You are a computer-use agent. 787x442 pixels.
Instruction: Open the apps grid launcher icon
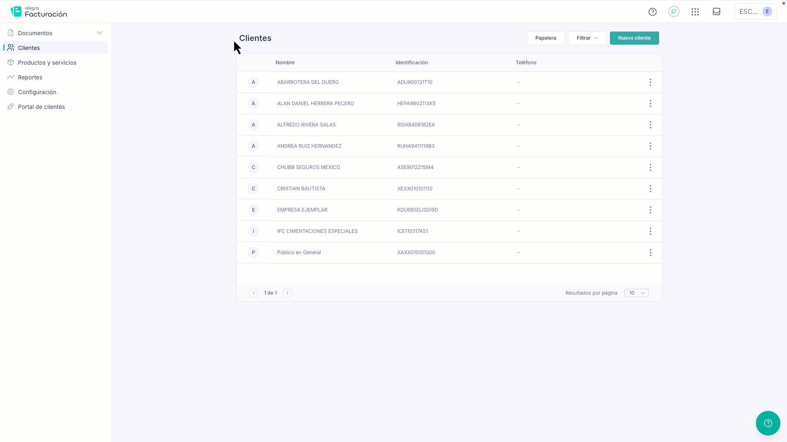coord(695,12)
